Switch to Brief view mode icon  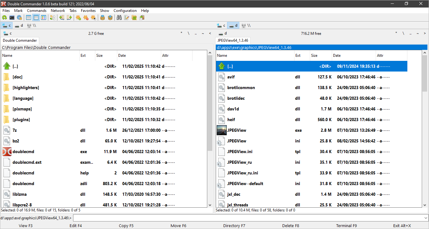click(x=29, y=18)
